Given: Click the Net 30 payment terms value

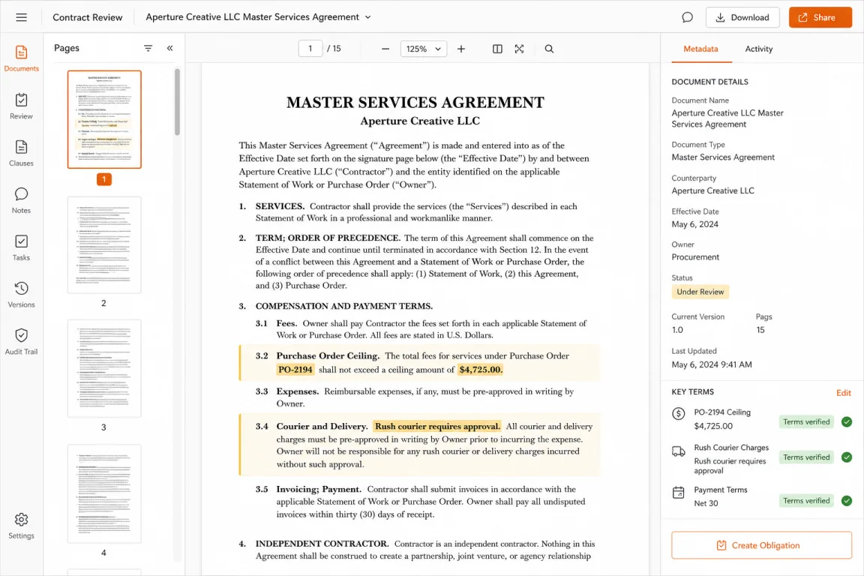Looking at the screenshot, I should [706, 503].
